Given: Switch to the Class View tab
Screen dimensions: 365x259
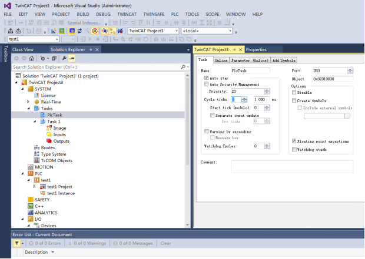Looking at the screenshot, I should (x=23, y=50).
